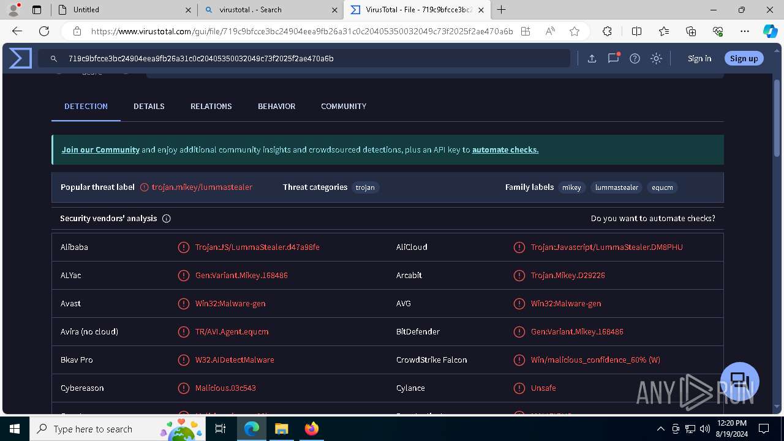The image size is (784, 441).
Task: Click Alibaba result Trojan:JS/LummaStealer.d47a98fe
Action: point(257,247)
